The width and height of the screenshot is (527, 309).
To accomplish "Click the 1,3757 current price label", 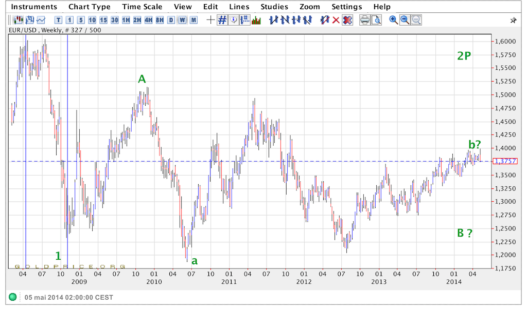I will click(x=505, y=161).
